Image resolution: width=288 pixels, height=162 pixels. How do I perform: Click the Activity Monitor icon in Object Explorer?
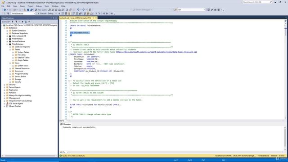(x=29, y=22)
